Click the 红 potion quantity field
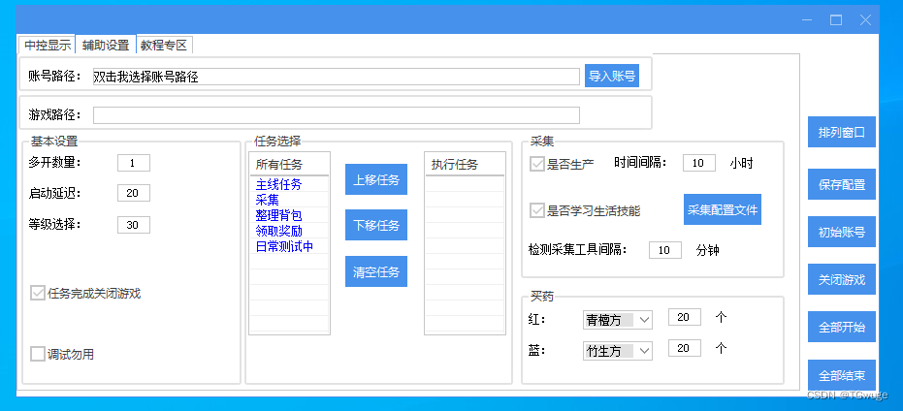 (x=684, y=317)
